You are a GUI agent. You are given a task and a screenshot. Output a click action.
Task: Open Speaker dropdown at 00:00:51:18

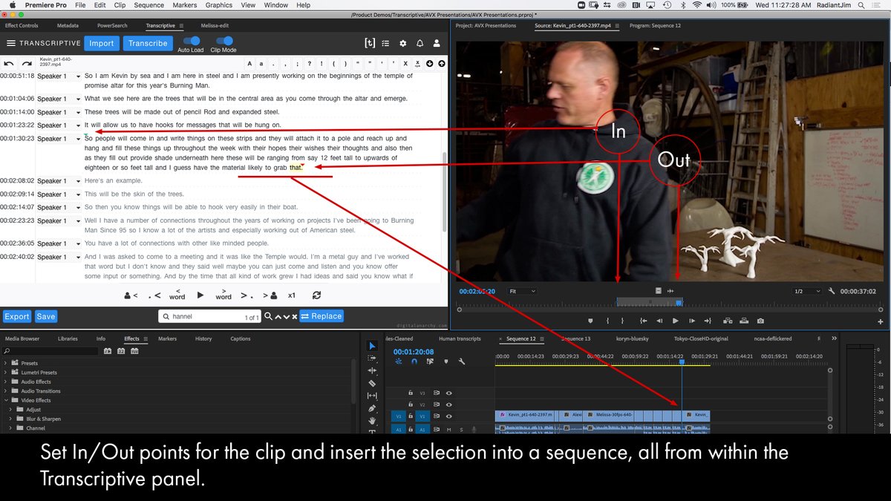coord(59,76)
